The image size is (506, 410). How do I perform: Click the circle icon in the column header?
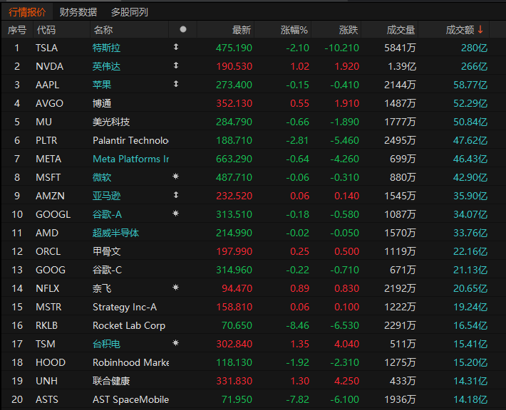click(x=183, y=29)
